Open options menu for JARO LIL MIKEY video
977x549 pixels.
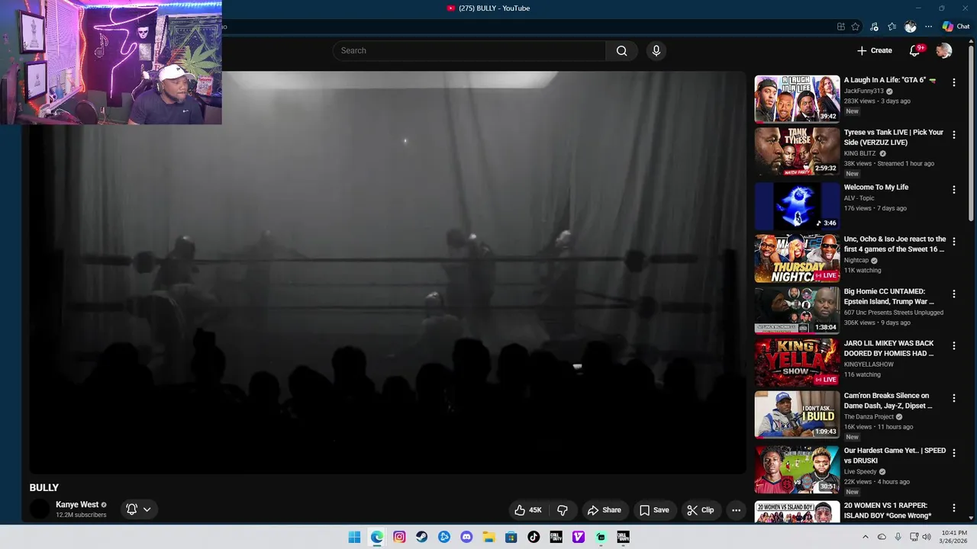[953, 346]
